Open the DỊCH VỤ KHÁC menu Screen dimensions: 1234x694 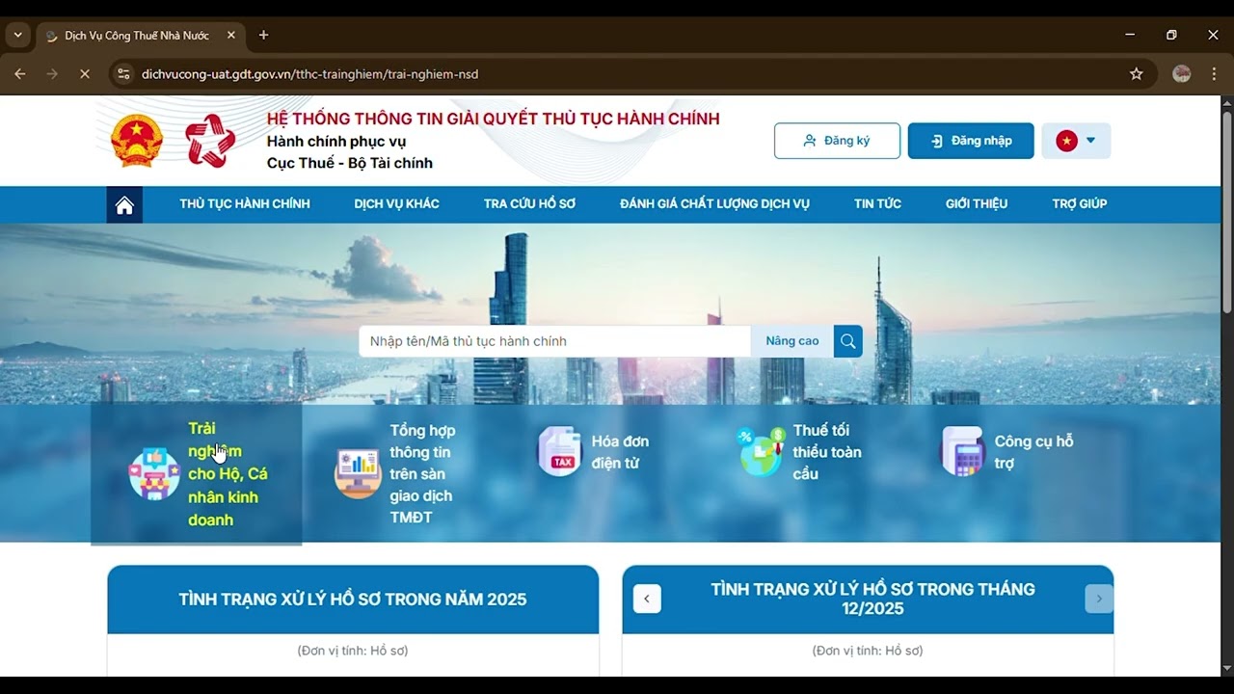click(x=396, y=204)
